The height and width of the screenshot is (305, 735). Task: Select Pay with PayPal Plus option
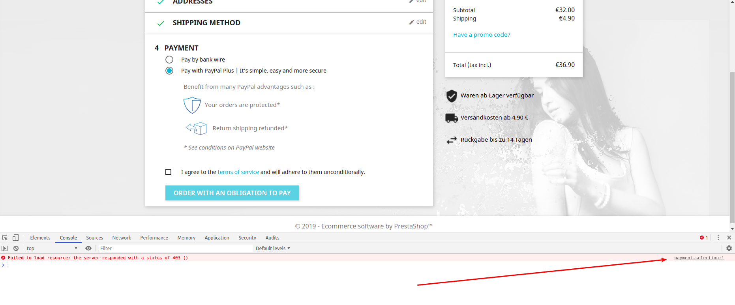point(169,71)
